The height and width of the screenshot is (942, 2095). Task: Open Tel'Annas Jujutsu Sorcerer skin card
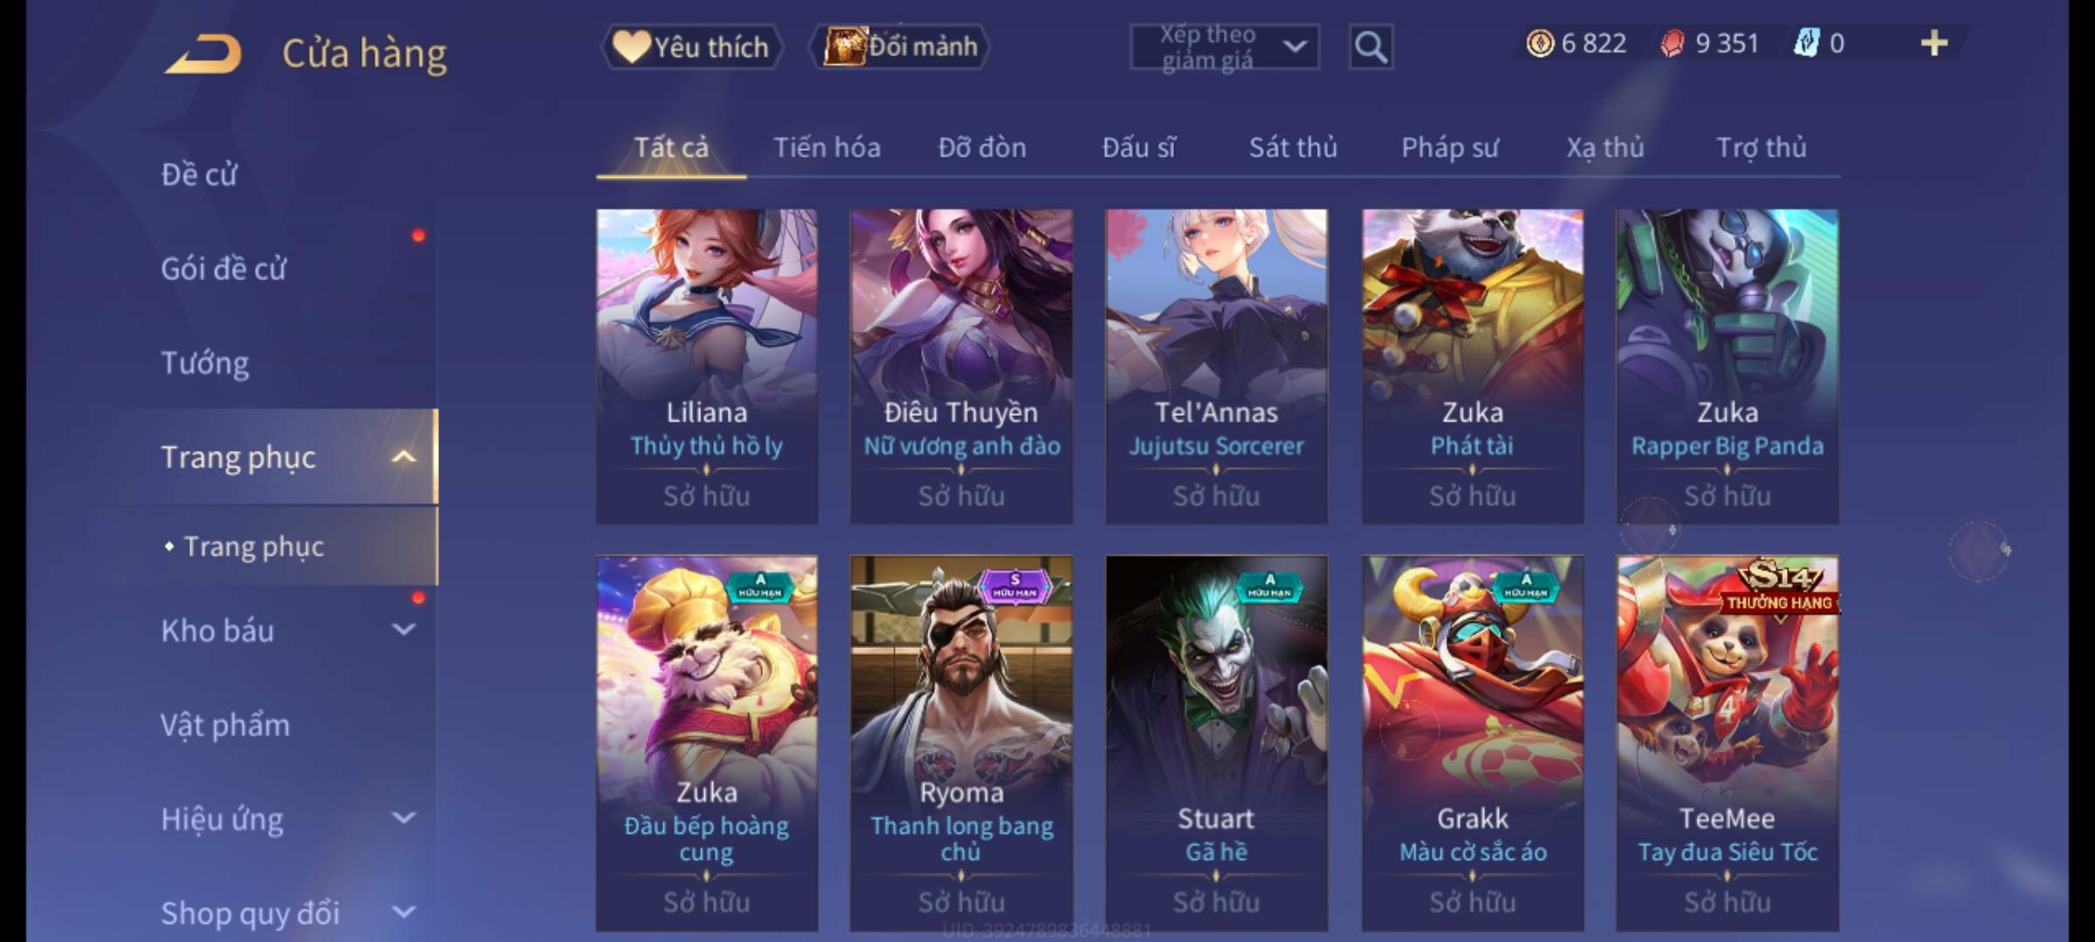tap(1216, 366)
